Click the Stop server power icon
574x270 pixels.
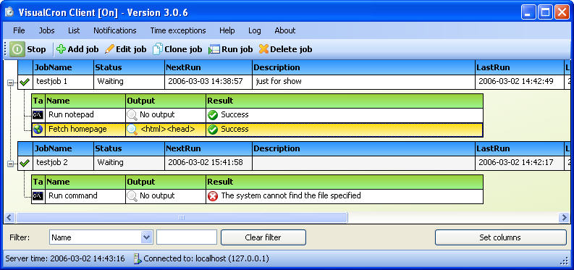pos(17,49)
